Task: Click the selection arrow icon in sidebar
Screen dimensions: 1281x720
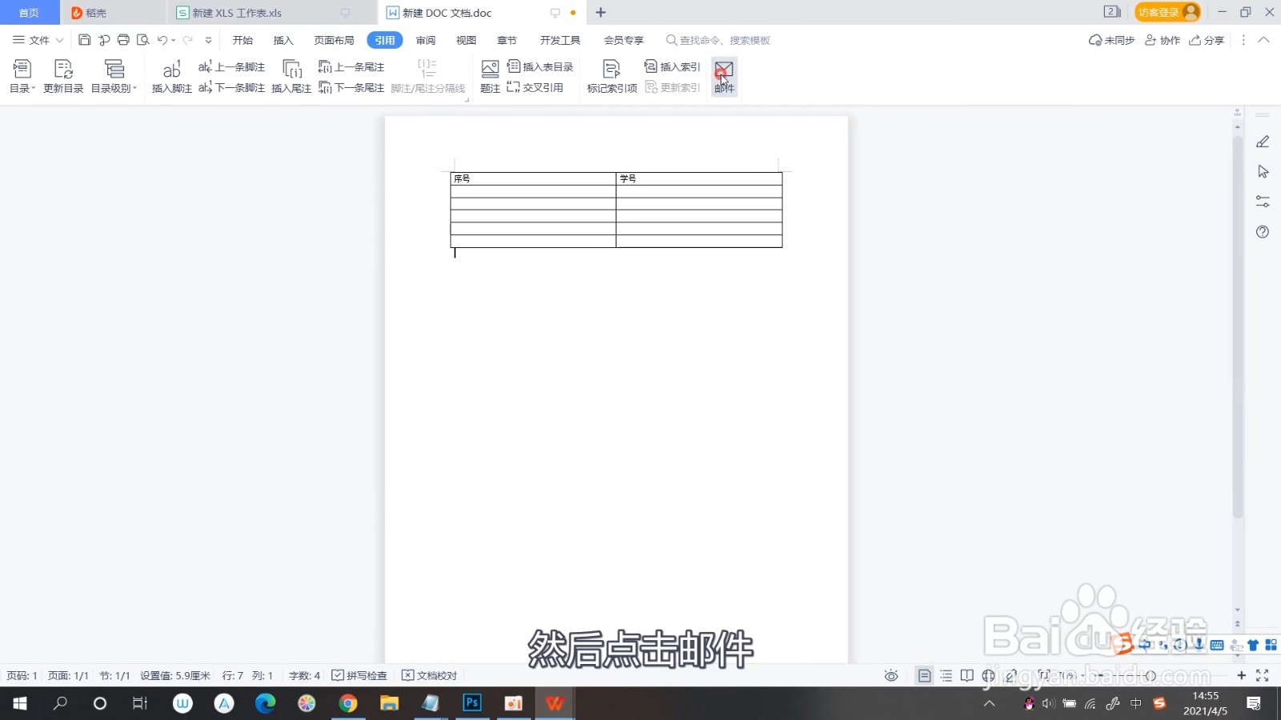Action: [x=1263, y=171]
